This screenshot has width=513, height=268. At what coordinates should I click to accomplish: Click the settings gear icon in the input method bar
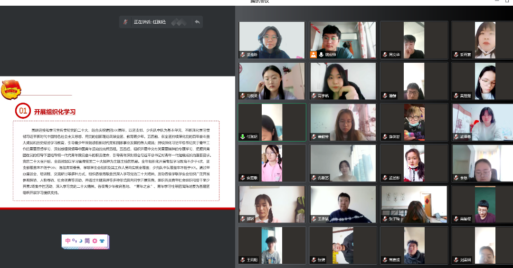coord(95,241)
